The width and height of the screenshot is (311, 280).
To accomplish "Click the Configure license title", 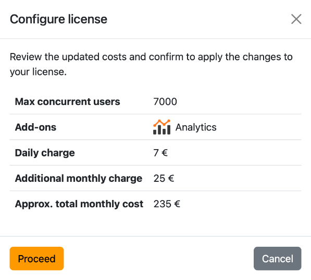I will [x=58, y=19].
